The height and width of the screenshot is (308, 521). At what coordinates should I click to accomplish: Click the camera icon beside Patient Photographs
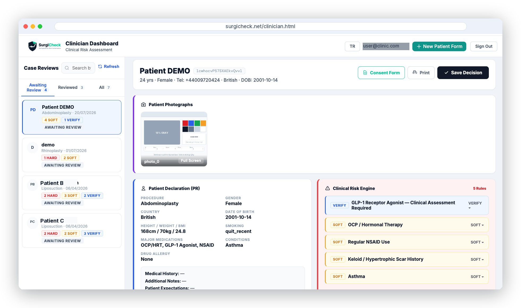pyautogui.click(x=143, y=105)
